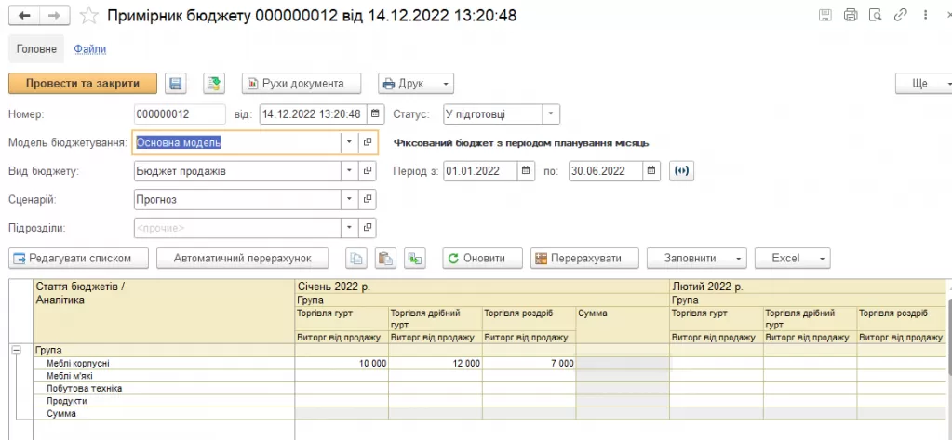Switch to the Файли tab

point(90,49)
